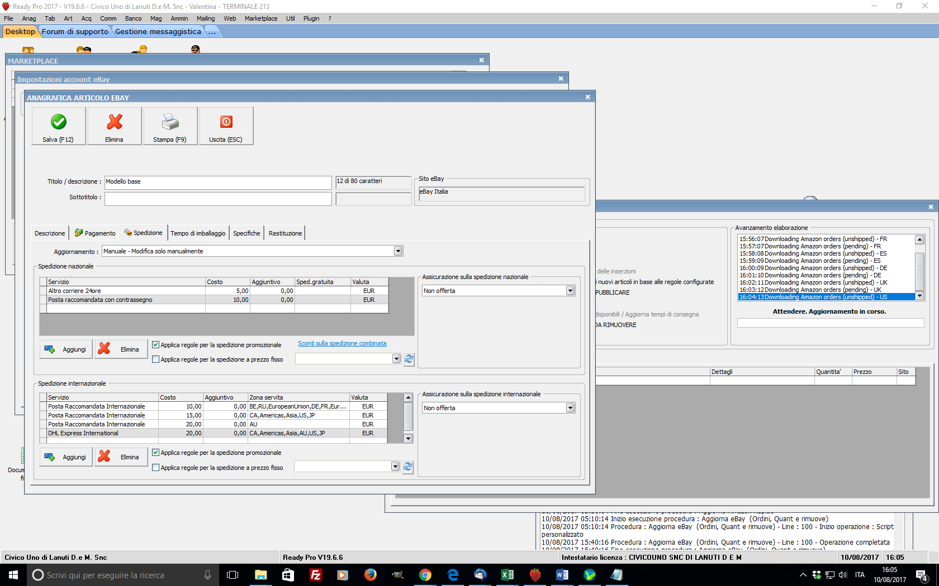Open Google Chrome from the taskbar
The image size is (939, 586).
pos(425,575)
